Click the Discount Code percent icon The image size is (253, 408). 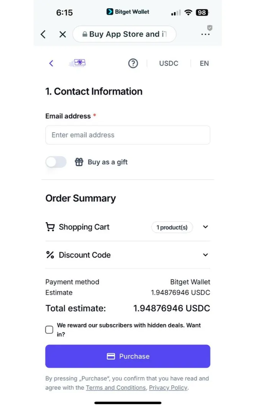(49, 255)
